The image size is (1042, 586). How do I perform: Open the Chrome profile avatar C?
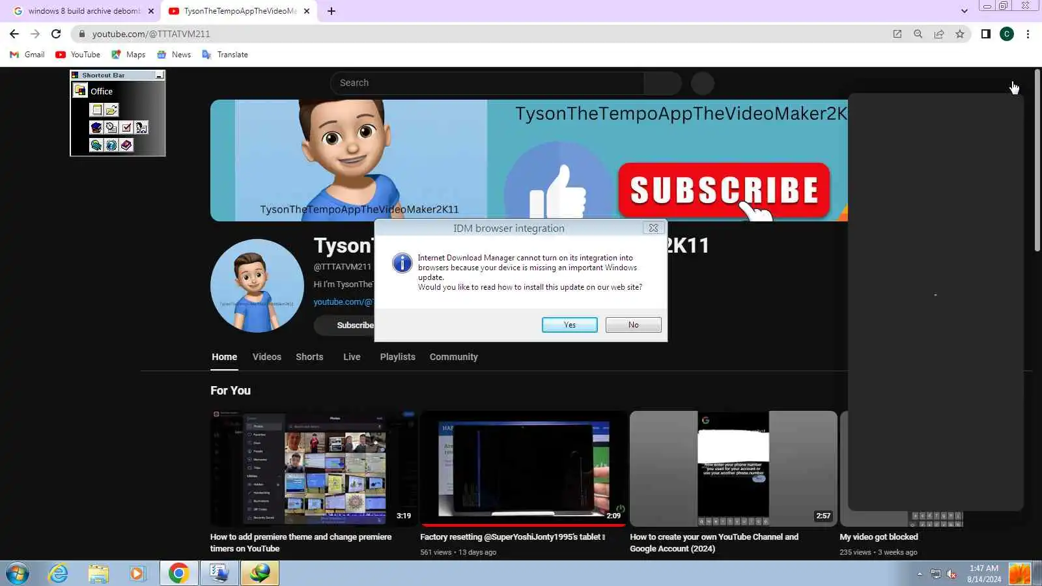coord(1007,34)
